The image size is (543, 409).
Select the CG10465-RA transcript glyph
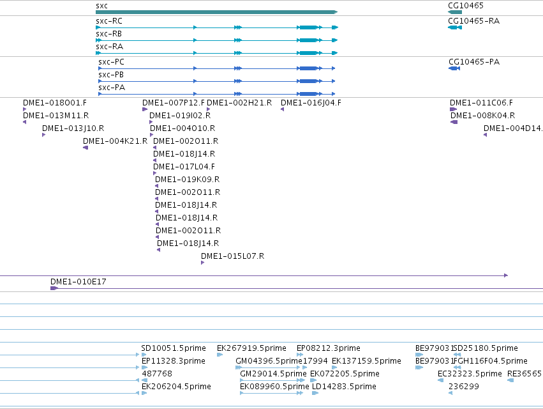[455, 27]
